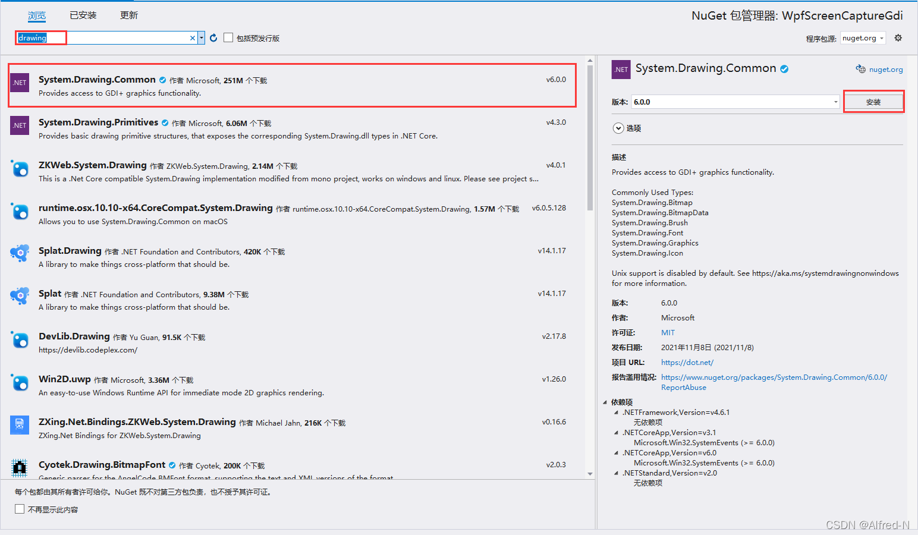The image size is (918, 535).
Task: Switch to the 更新 tab
Action: 129,15
